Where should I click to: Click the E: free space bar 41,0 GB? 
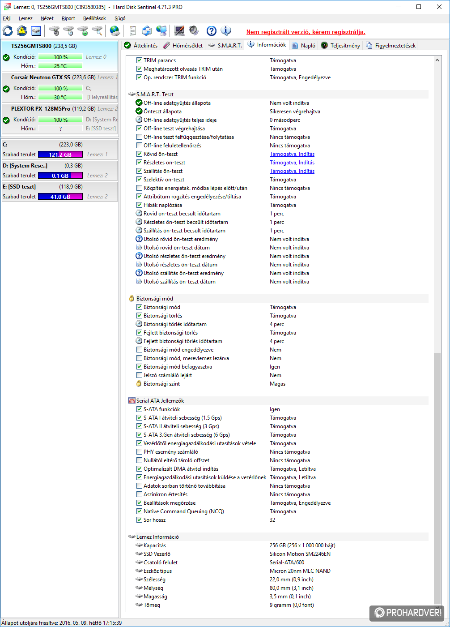60,197
